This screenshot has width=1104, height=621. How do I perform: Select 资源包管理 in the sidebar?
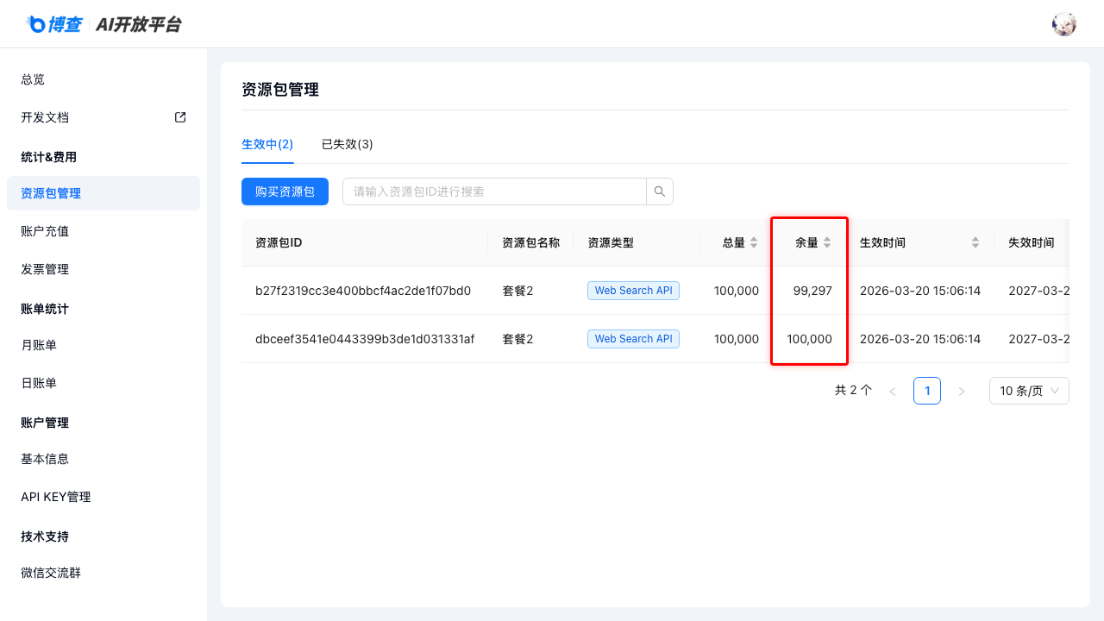[103, 193]
